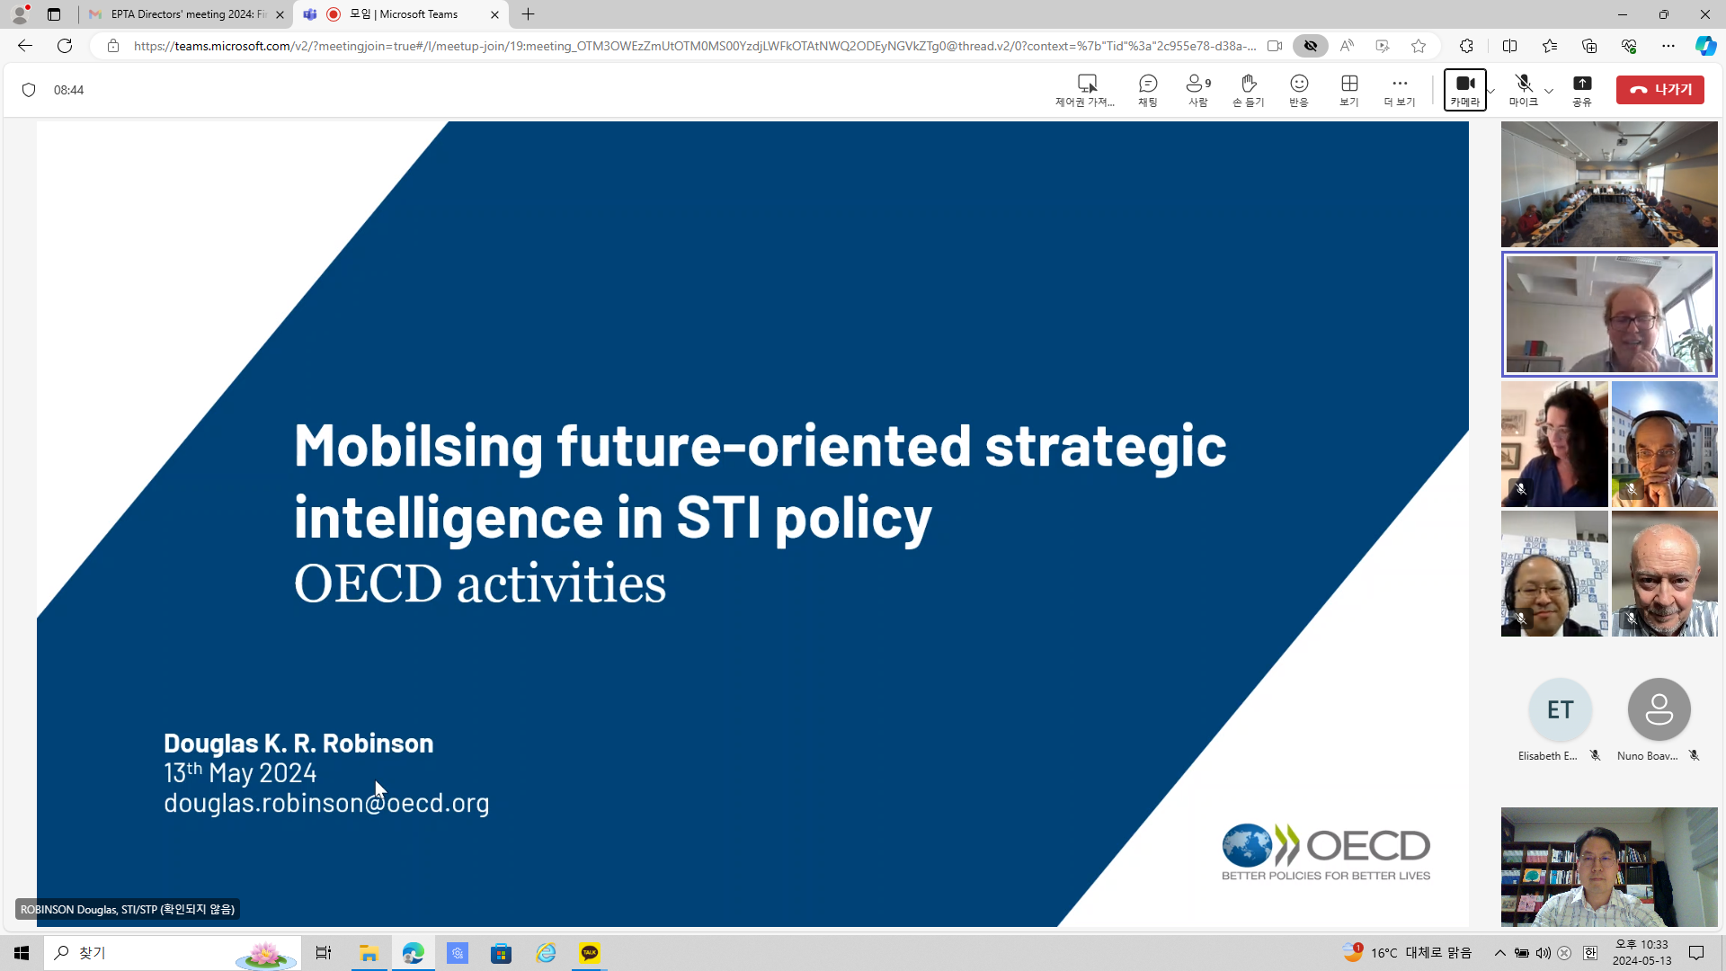Click Elisabeth E. participant avatar ET
The image size is (1726, 971).
1560,709
